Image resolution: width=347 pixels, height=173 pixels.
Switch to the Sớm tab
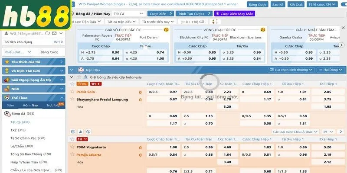10,105
